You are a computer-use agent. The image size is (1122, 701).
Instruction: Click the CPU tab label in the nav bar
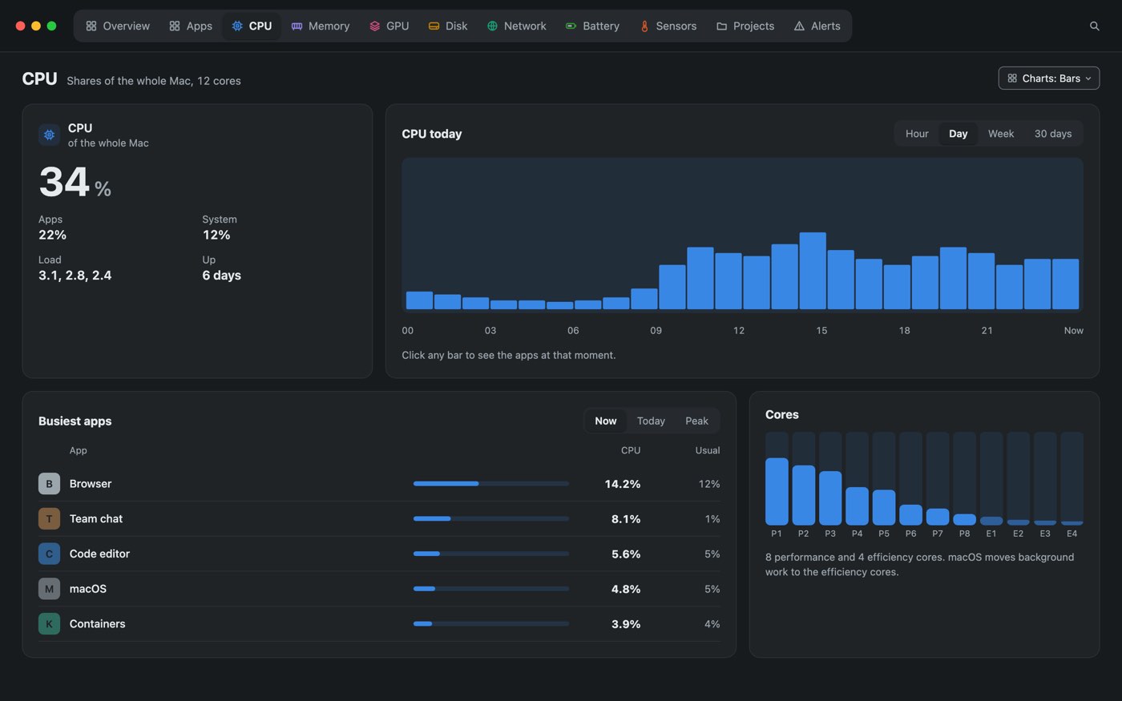coord(260,26)
